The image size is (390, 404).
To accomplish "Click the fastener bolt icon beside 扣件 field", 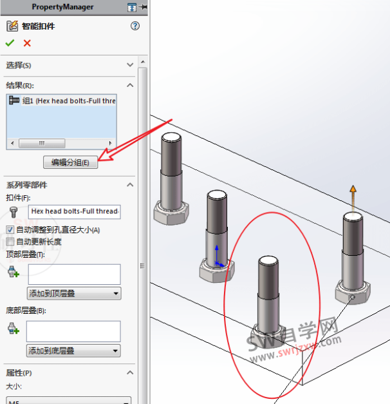I will (x=13, y=212).
